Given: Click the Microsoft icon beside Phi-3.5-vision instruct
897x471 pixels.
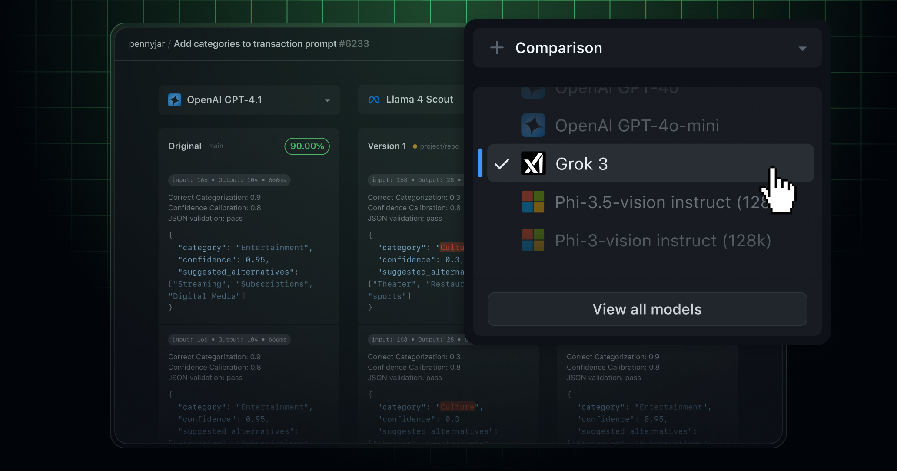Looking at the screenshot, I should pos(533,202).
